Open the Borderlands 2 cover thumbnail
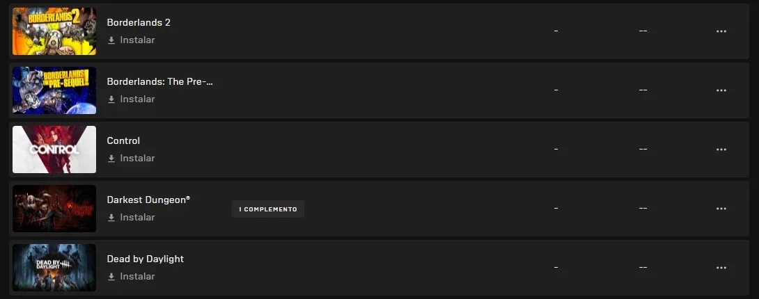This screenshot has width=759, height=299. (x=54, y=31)
